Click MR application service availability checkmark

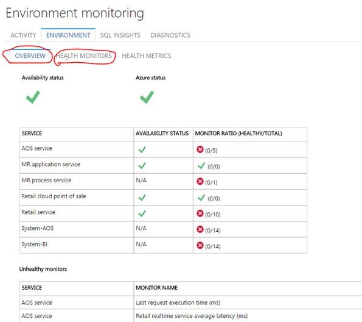click(x=142, y=165)
